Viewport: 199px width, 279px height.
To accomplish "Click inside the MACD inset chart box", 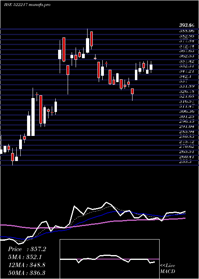I will (x=109, y=259).
